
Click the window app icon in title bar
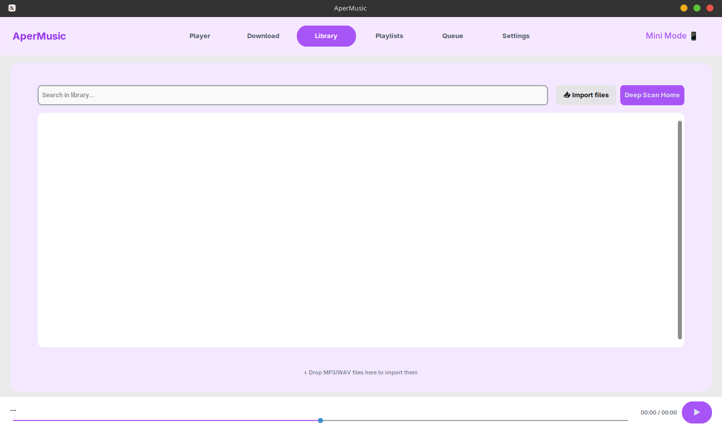click(x=12, y=8)
